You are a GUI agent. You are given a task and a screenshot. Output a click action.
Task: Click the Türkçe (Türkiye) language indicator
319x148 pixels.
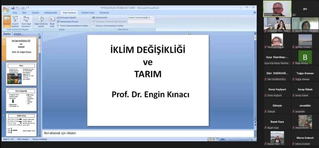coord(39,139)
